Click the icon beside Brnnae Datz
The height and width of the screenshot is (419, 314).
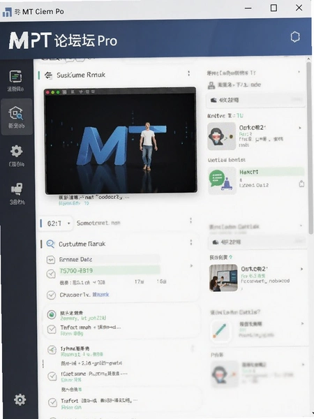pos(51,260)
